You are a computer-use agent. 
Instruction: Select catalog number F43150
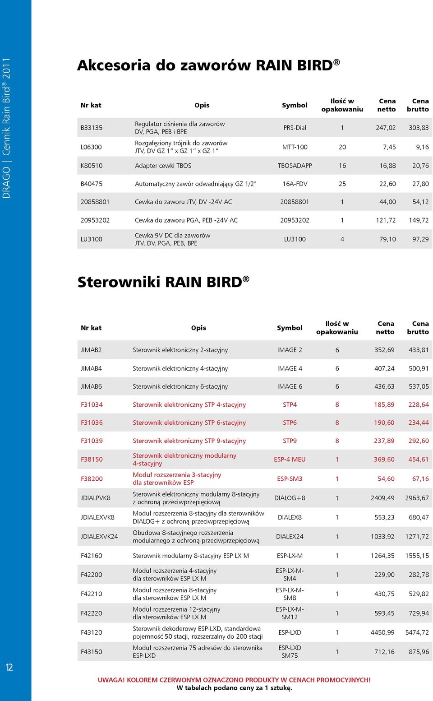click(x=92, y=652)
